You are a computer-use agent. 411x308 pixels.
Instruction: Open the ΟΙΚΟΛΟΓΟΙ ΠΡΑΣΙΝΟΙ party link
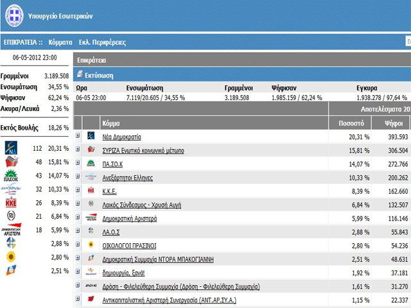tap(129, 246)
